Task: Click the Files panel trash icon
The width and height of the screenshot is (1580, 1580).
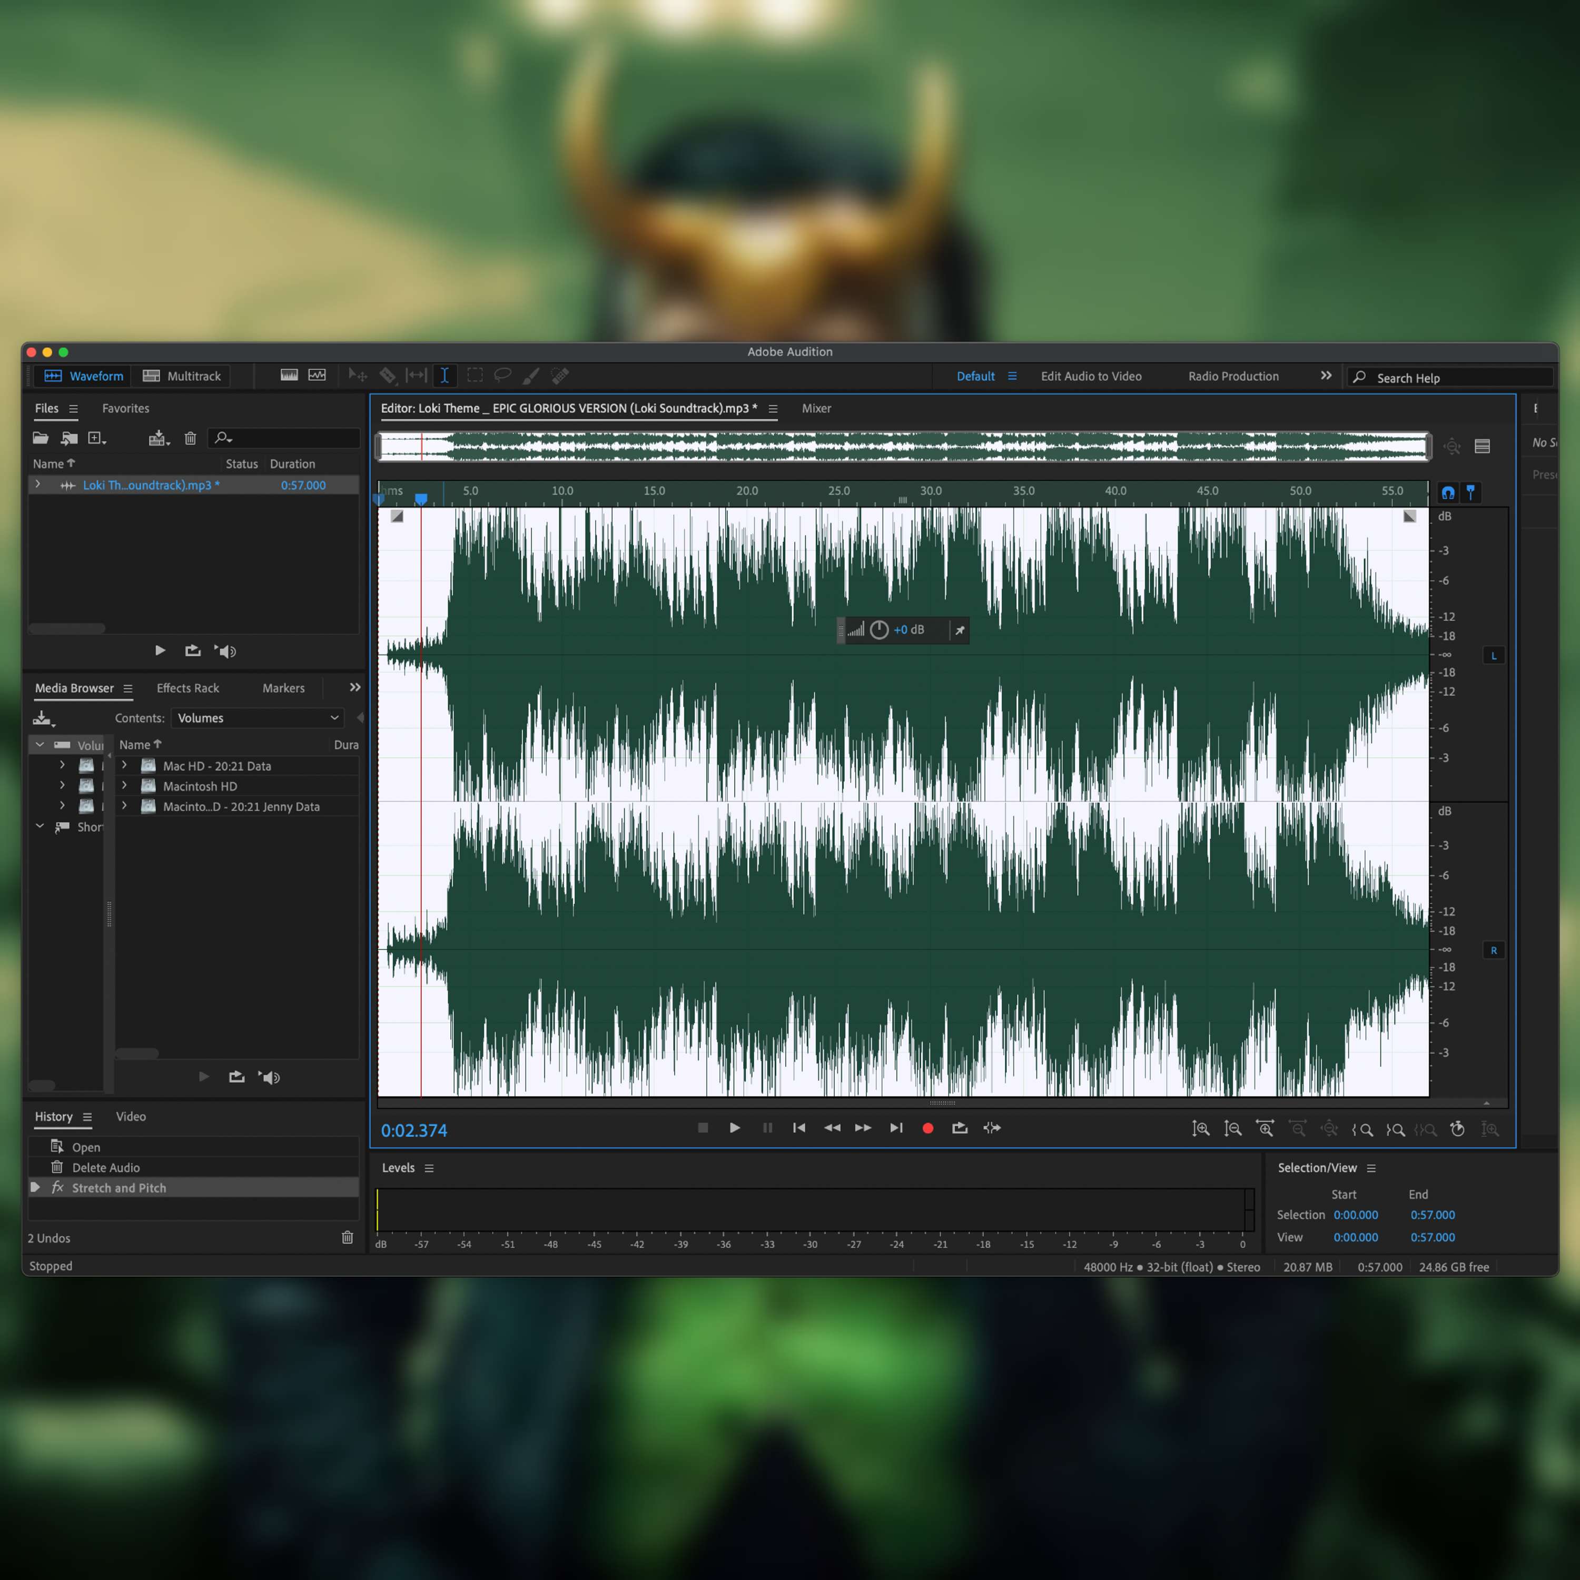Action: coord(191,438)
